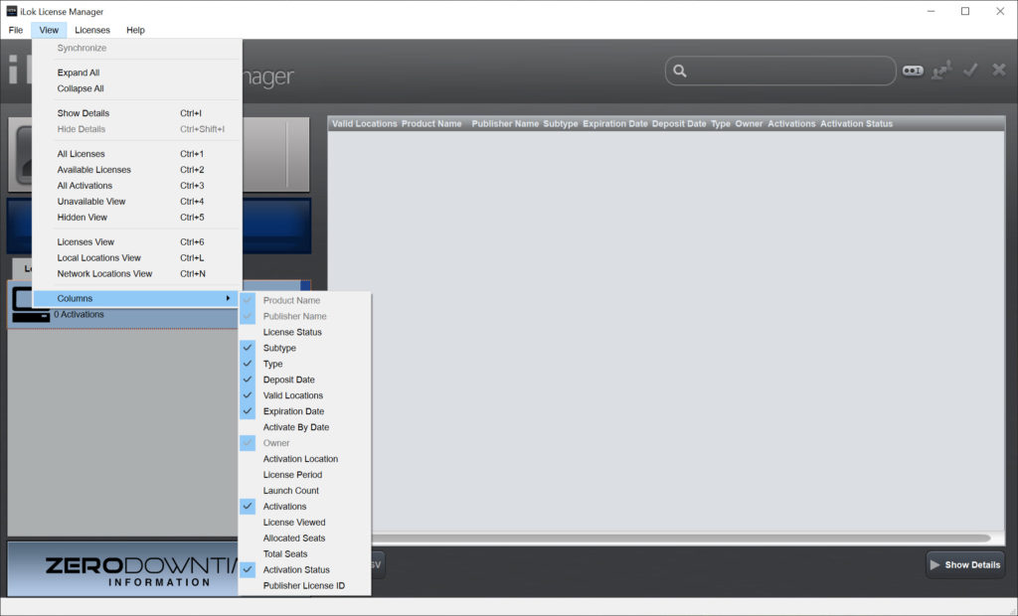Toggle the Type column checkbox
The image size is (1018, 616).
point(248,364)
